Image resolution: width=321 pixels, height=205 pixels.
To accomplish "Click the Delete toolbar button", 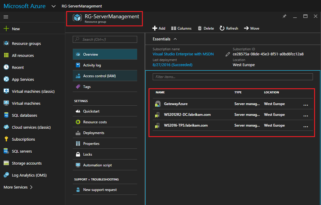I will (206, 28).
